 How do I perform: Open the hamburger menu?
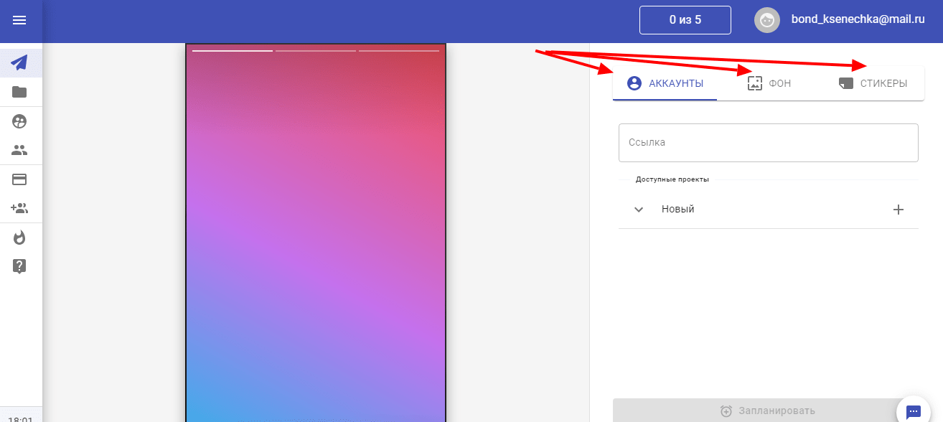coord(20,21)
